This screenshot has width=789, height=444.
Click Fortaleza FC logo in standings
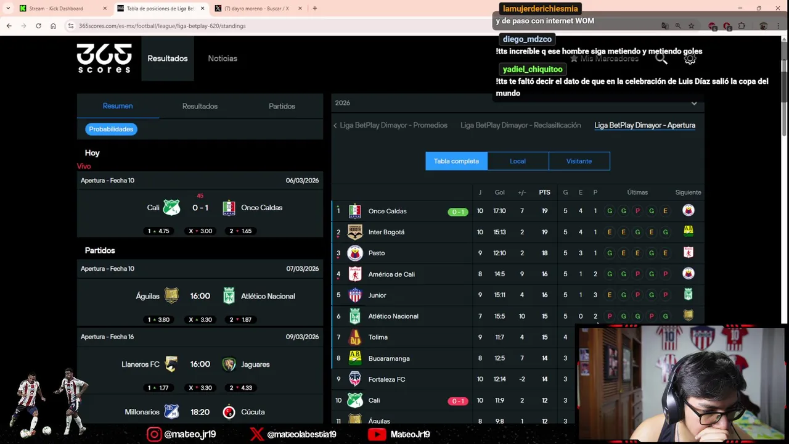pyautogui.click(x=355, y=379)
